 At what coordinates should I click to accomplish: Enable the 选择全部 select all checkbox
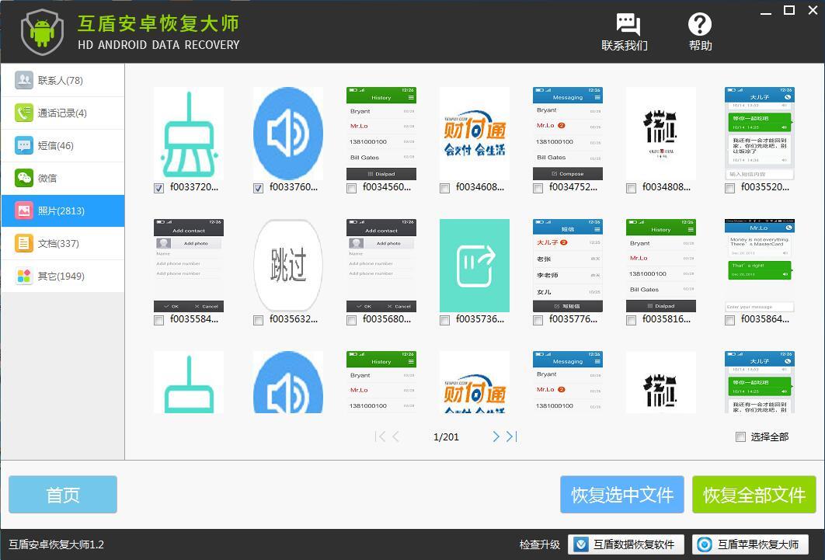[740, 437]
